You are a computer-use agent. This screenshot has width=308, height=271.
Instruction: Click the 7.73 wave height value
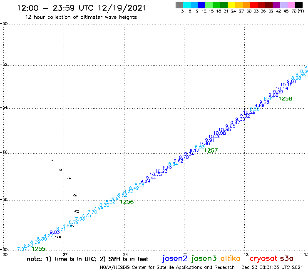(86, 216)
